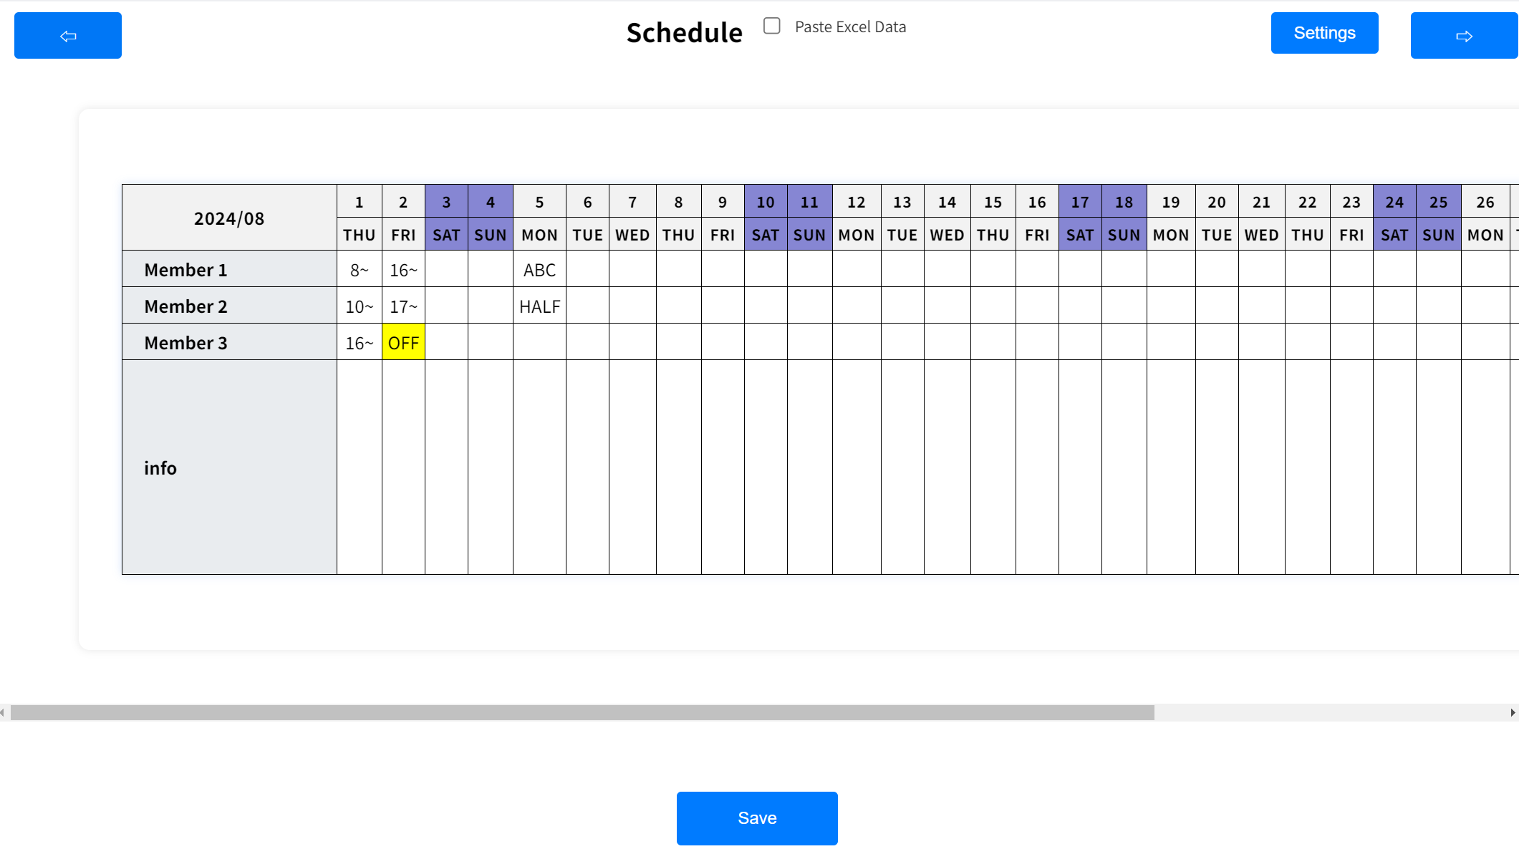Click the 17~ cell for Member 2
The width and height of the screenshot is (1519, 859).
pos(403,306)
